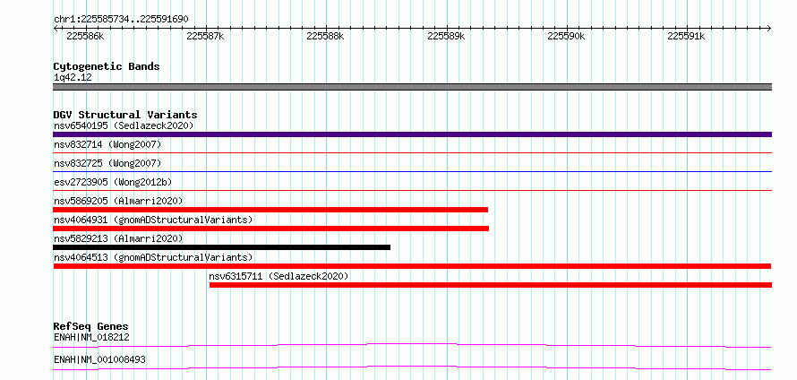The image size is (797, 380).
Task: Select variant label nsv6315711 (Sedlazeck2020)
Action: [x=279, y=276]
